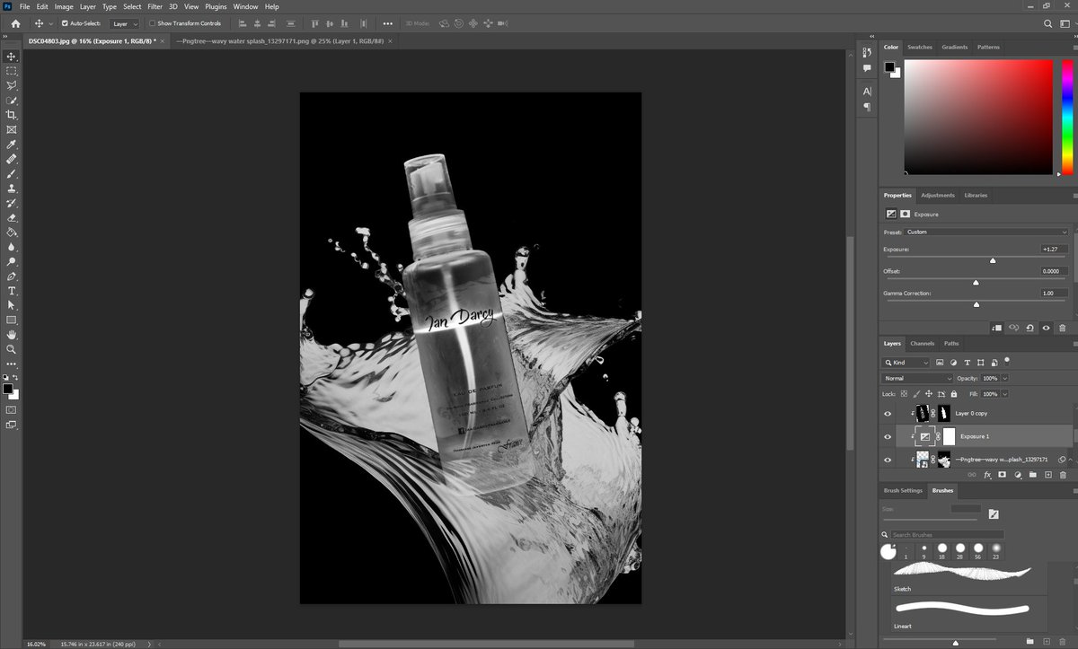Select the Eraser tool

point(12,217)
